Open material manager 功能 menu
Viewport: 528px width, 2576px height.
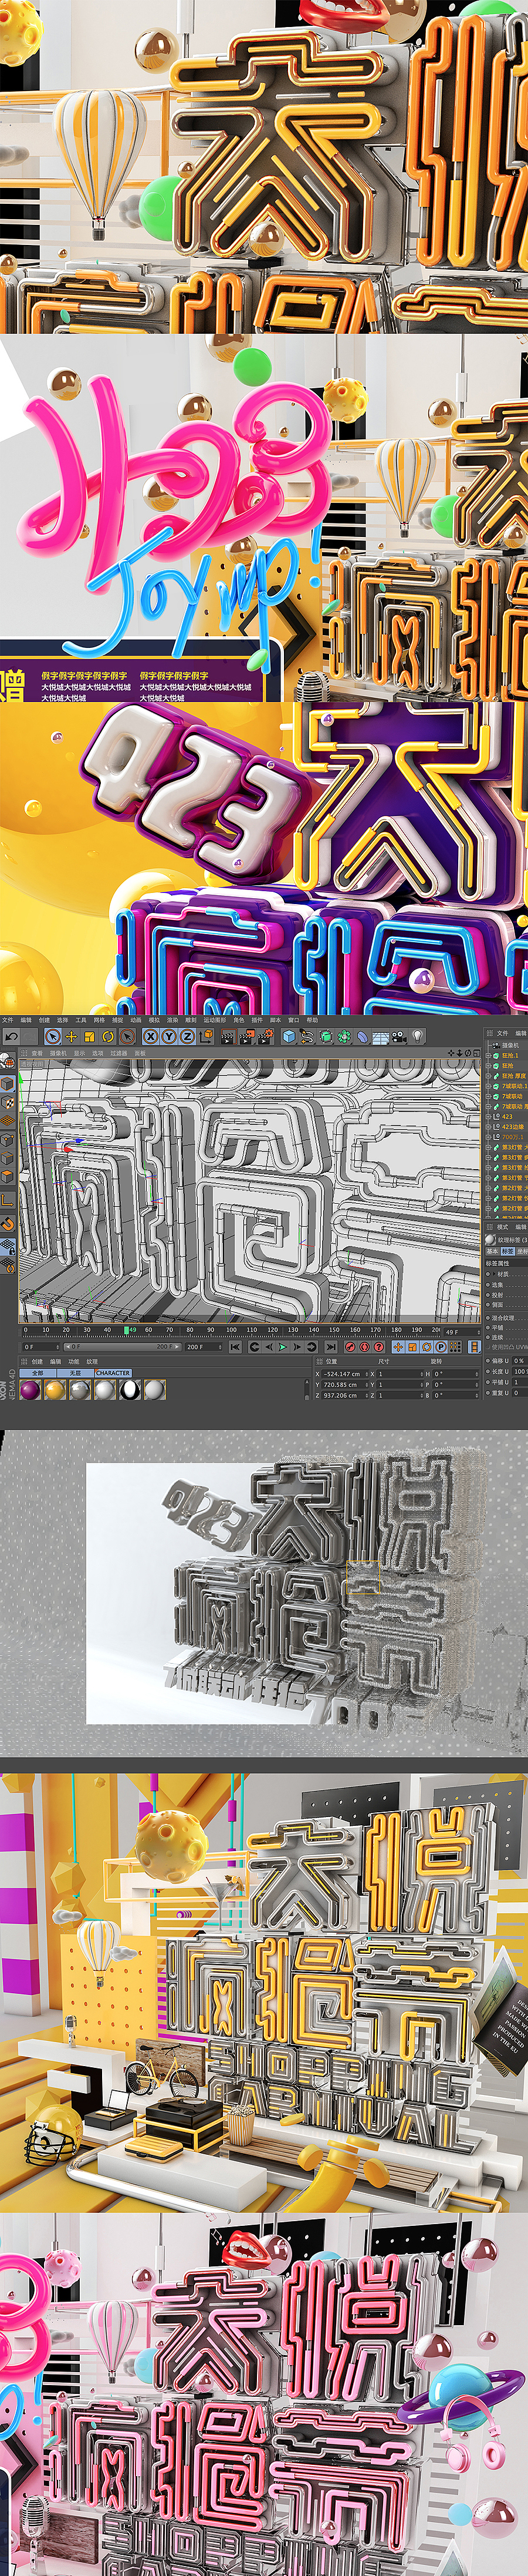74,1362
